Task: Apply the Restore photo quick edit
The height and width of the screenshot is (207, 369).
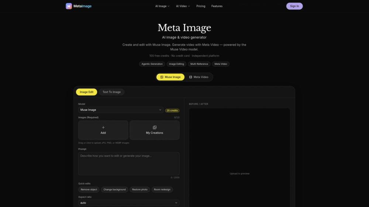Action: (140, 189)
